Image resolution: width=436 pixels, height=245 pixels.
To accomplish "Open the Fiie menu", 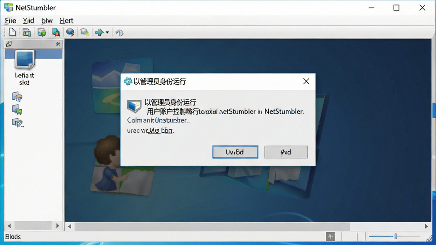I will [x=10, y=20].
